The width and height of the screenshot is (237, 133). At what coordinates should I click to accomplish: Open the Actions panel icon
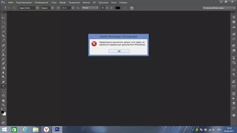[234, 98]
